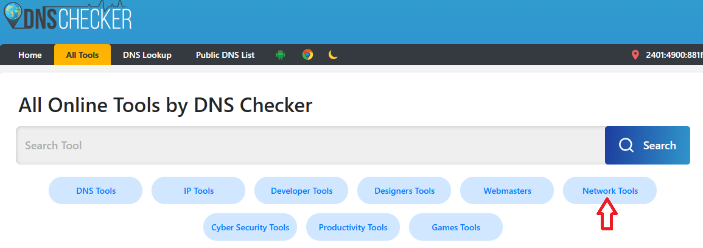Filter by Productivity Tools category
This screenshot has width=703, height=248.
coord(353,227)
